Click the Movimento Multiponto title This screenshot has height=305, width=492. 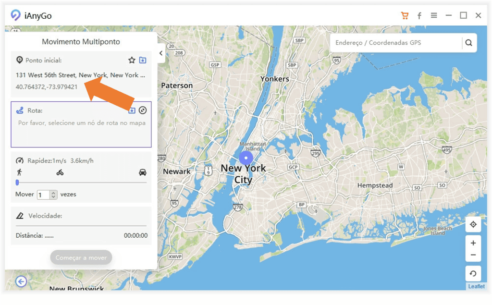tap(81, 42)
